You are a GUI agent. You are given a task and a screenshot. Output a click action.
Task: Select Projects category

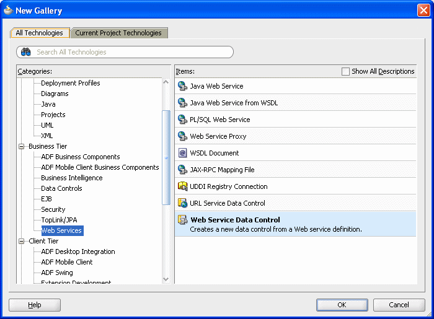tap(53, 115)
